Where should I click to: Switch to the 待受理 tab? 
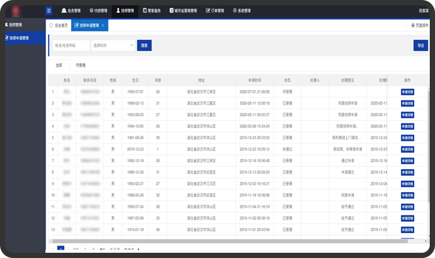[x=80, y=65]
